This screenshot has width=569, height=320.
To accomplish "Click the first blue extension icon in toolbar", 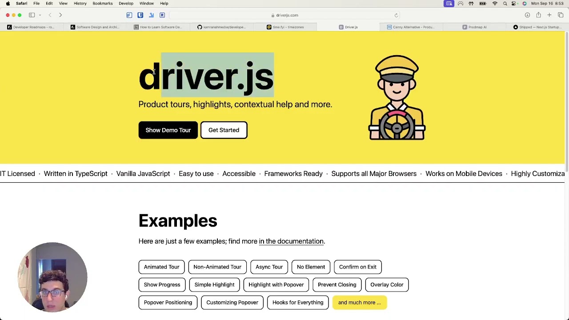I will 129,15.
